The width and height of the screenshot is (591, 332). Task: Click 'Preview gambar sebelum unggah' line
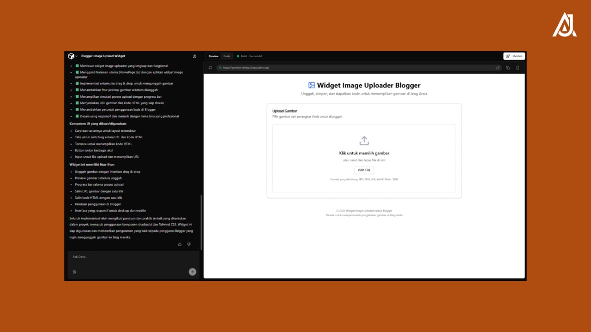click(98, 178)
